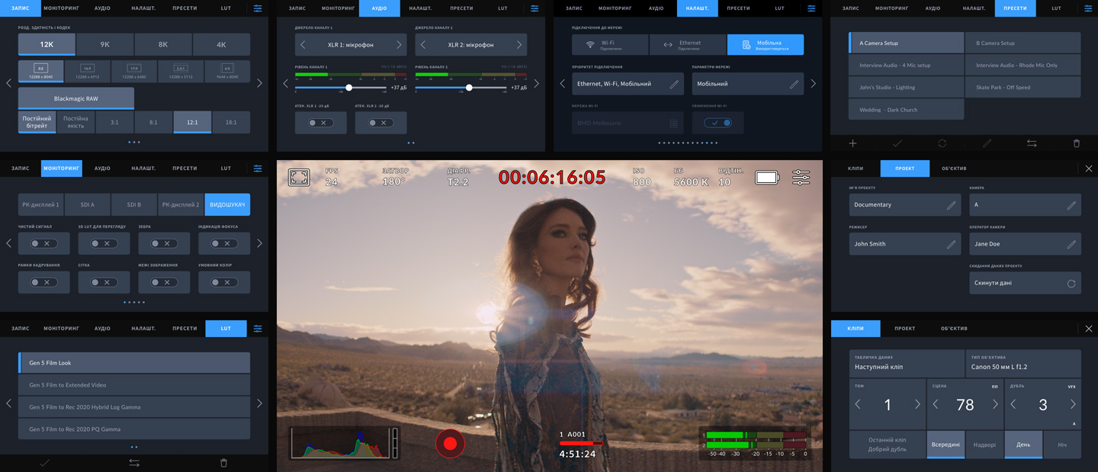Click the reset project data icon
The width and height of the screenshot is (1098, 472).
click(x=1071, y=284)
